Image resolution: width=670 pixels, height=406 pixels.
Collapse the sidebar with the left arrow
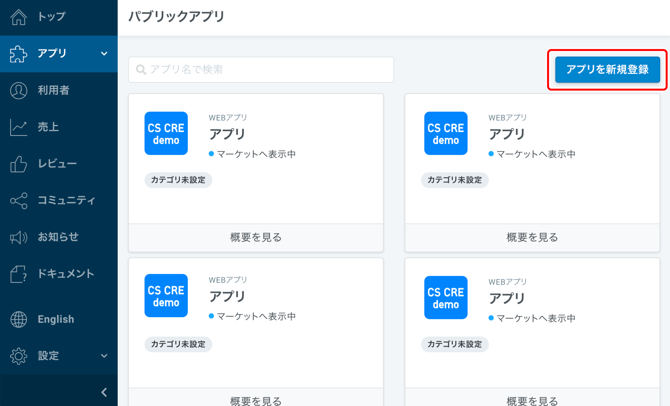tap(104, 392)
